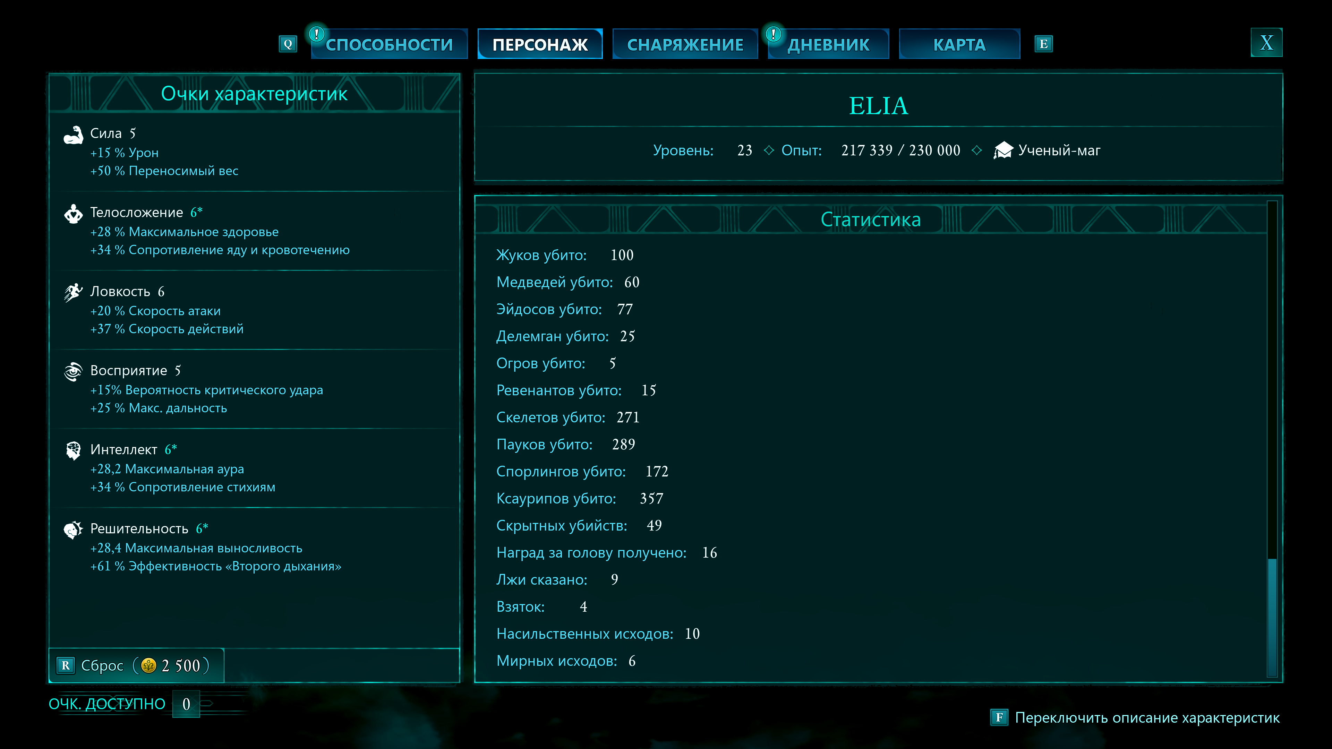Click the Perception (Восприятие) eye icon
The width and height of the screenshot is (1332, 749).
click(x=73, y=372)
